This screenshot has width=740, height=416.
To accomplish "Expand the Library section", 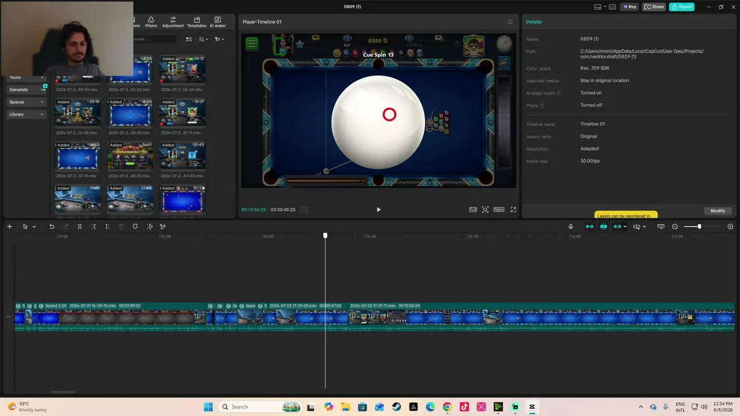I will click(26, 114).
